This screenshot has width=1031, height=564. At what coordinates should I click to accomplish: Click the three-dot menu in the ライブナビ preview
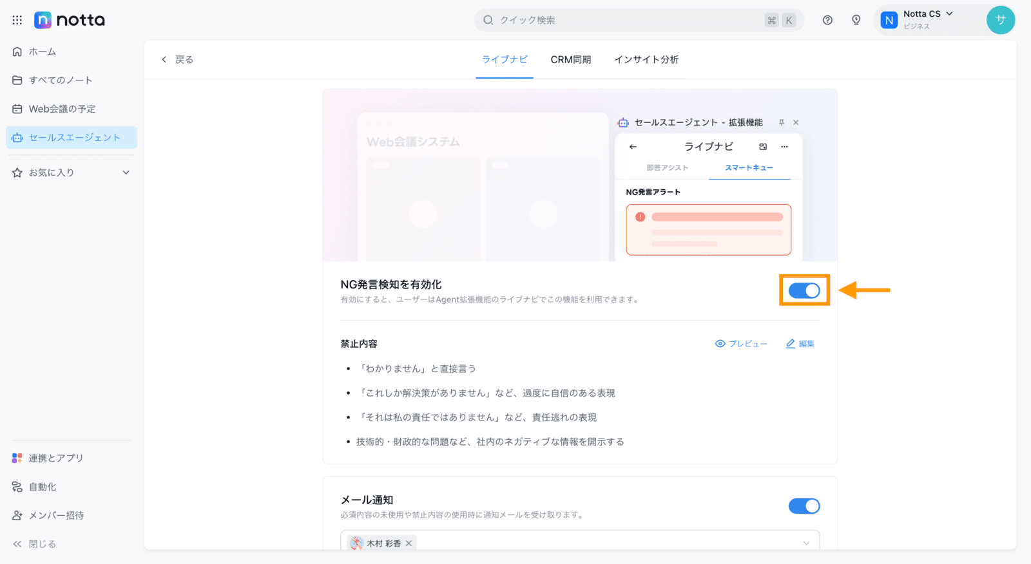tap(784, 147)
